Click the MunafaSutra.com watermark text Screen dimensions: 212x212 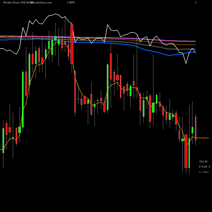[x=42, y=3]
